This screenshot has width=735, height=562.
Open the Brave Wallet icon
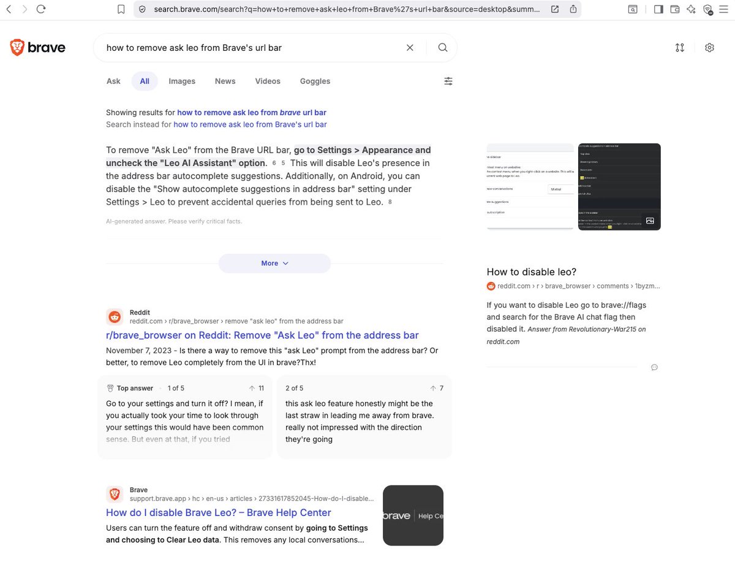[x=675, y=9]
